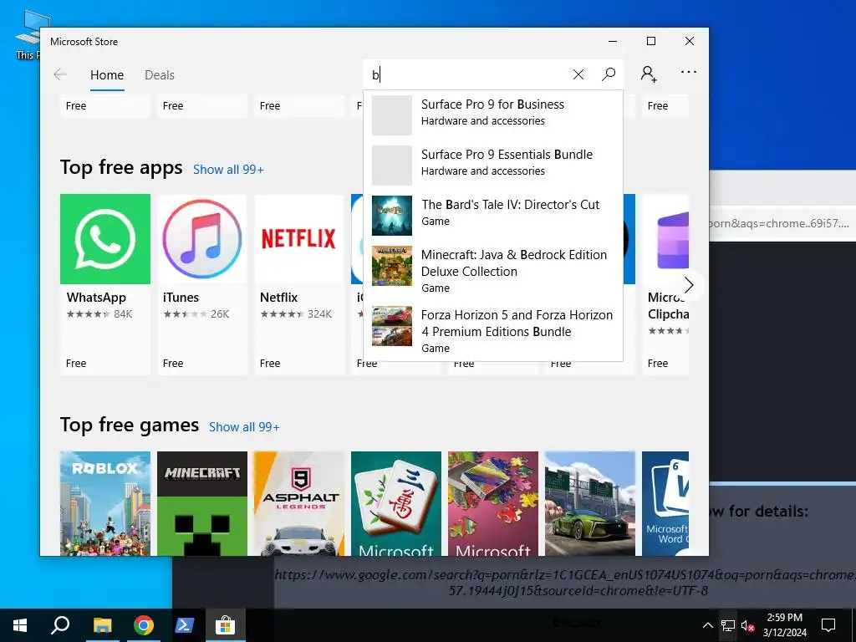Switch to the Home tab
Viewport: 856px width, 642px height.
tap(107, 74)
